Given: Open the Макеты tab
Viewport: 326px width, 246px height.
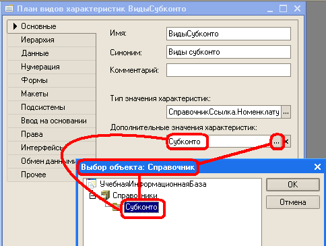Looking at the screenshot, I should [x=52, y=94].
